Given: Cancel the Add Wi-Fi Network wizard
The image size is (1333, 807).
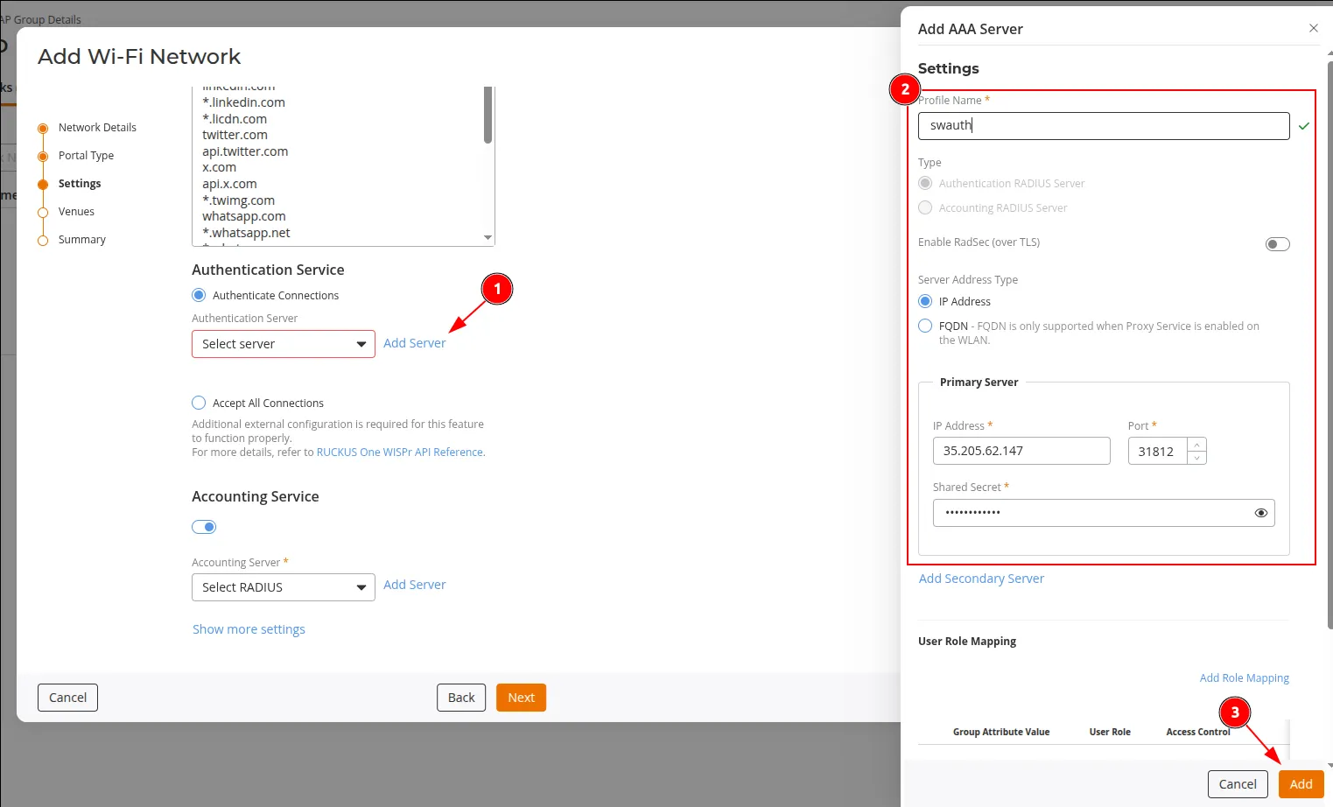Looking at the screenshot, I should click(x=67, y=698).
